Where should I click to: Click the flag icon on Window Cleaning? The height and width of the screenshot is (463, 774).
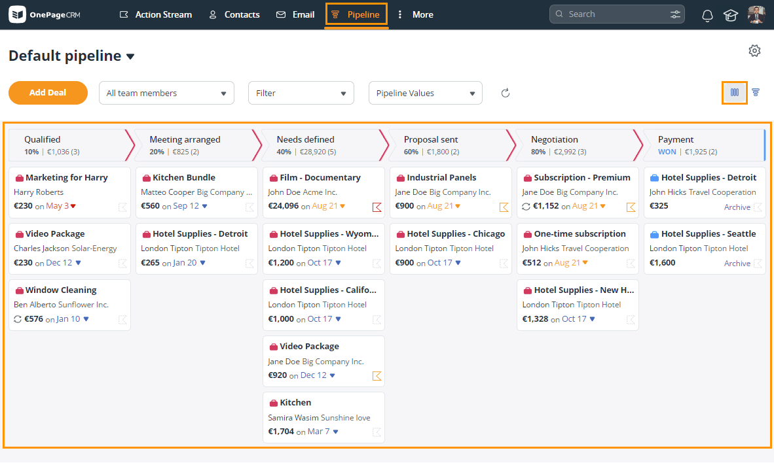122,320
